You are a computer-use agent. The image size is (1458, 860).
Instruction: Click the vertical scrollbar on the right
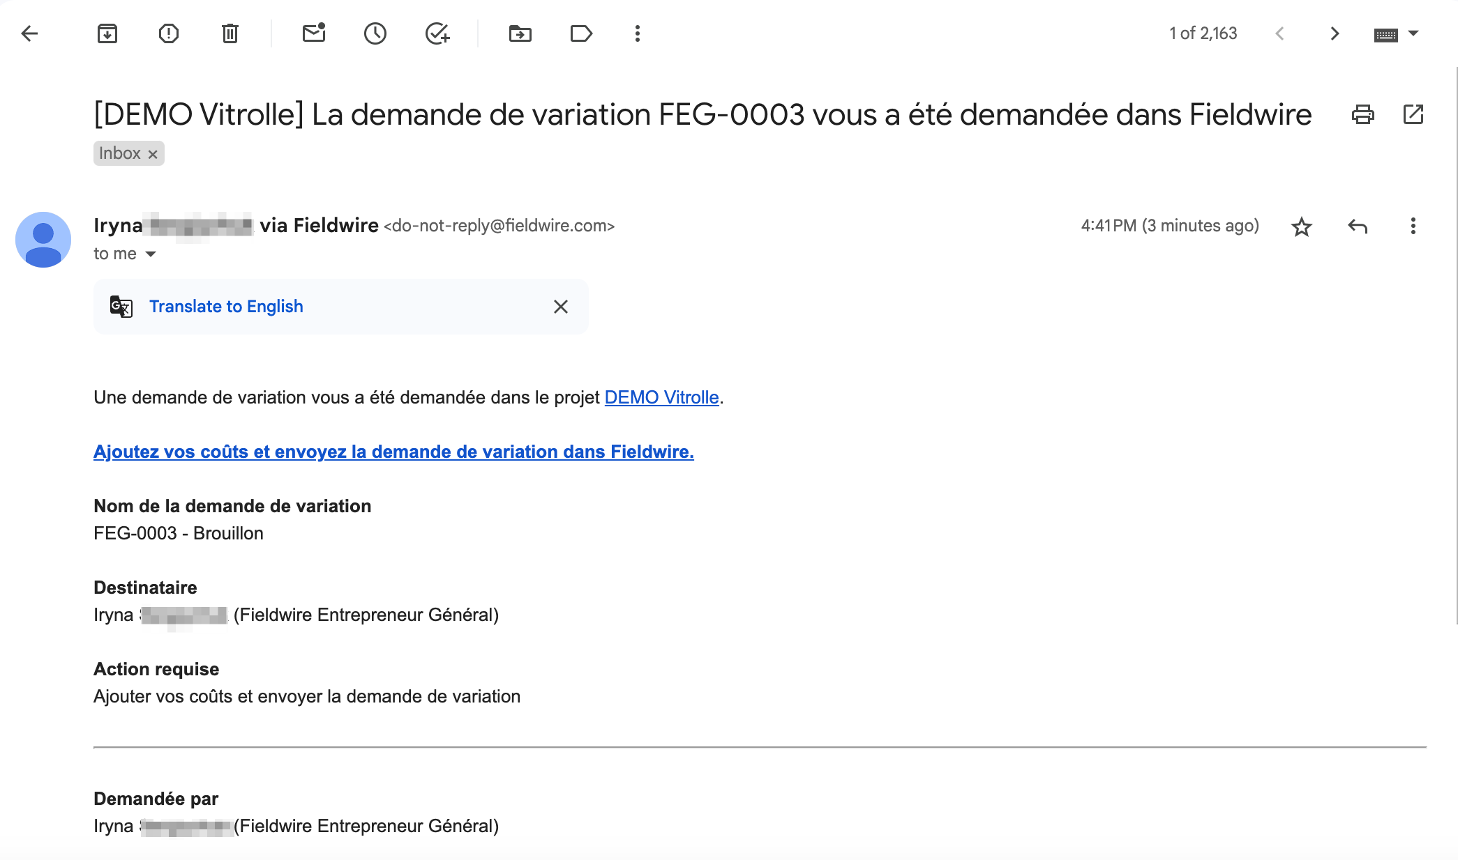tap(1456, 346)
